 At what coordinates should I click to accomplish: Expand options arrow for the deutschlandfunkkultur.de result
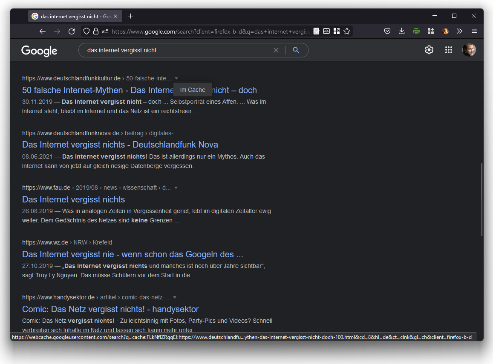176,78
